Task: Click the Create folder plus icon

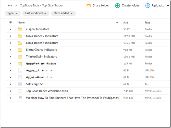Action: tap(117, 5)
